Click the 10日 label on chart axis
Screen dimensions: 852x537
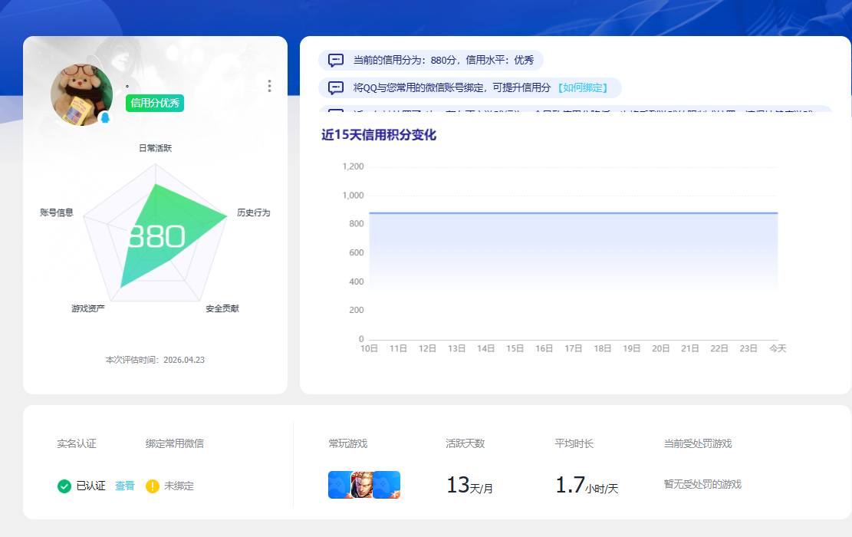(369, 348)
